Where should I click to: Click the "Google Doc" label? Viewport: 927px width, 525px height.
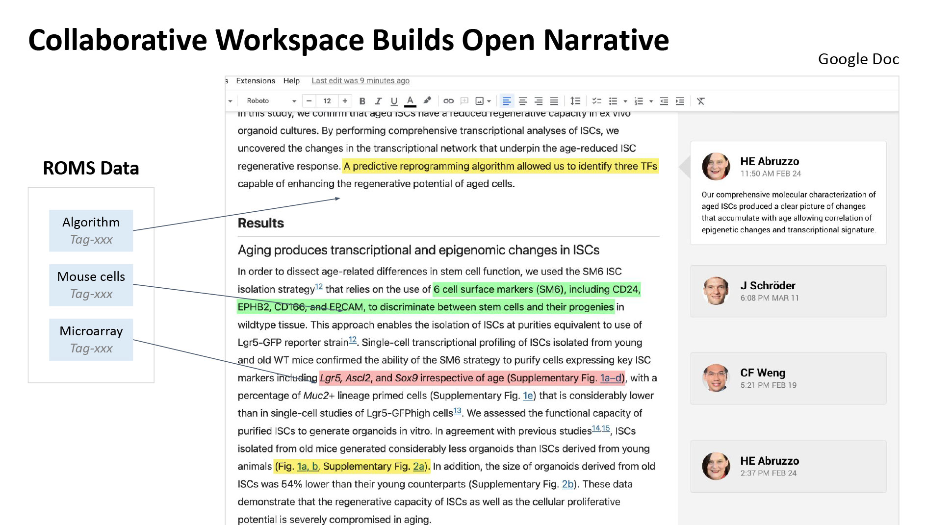pos(858,59)
